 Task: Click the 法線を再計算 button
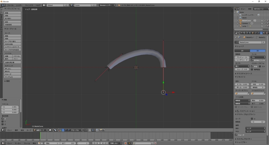pyautogui.click(x=13, y=62)
